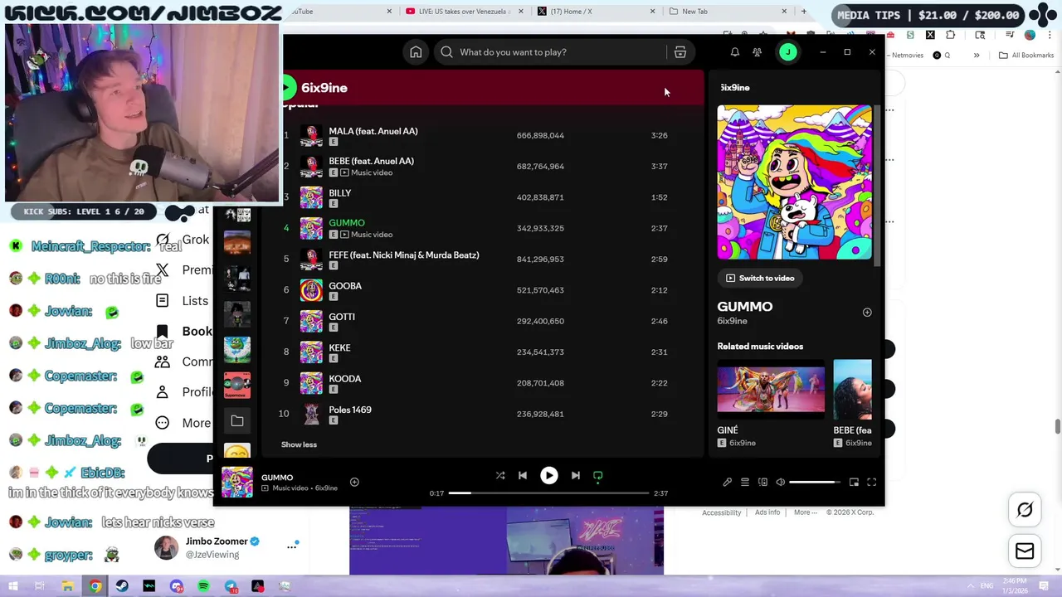Click the Switch to video button
Screen dimensions: 1062x597
tap(760, 279)
